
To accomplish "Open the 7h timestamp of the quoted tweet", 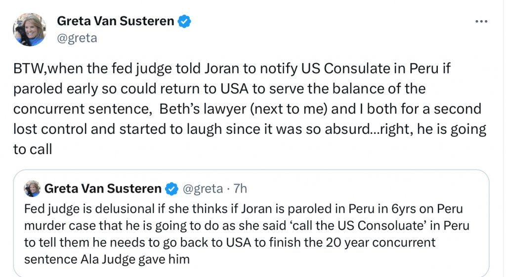I will (x=240, y=189).
